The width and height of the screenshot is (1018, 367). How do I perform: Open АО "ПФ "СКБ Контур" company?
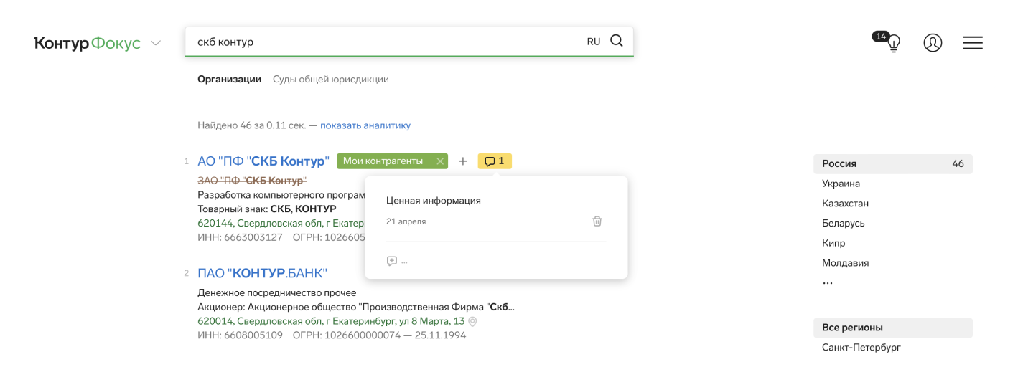(263, 161)
